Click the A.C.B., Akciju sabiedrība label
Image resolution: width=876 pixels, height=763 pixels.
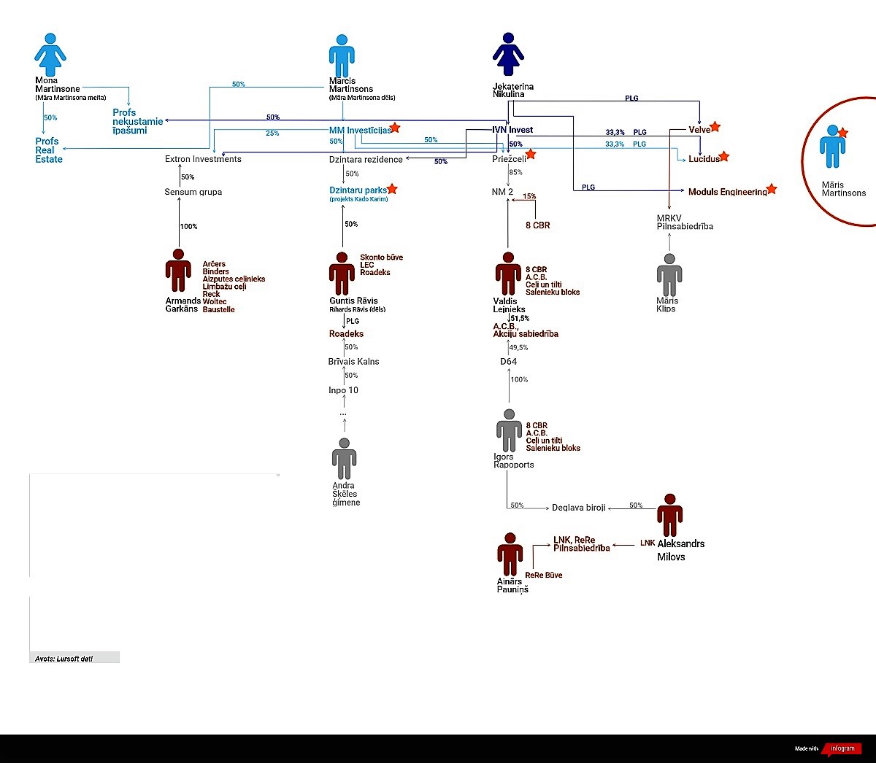click(x=526, y=330)
